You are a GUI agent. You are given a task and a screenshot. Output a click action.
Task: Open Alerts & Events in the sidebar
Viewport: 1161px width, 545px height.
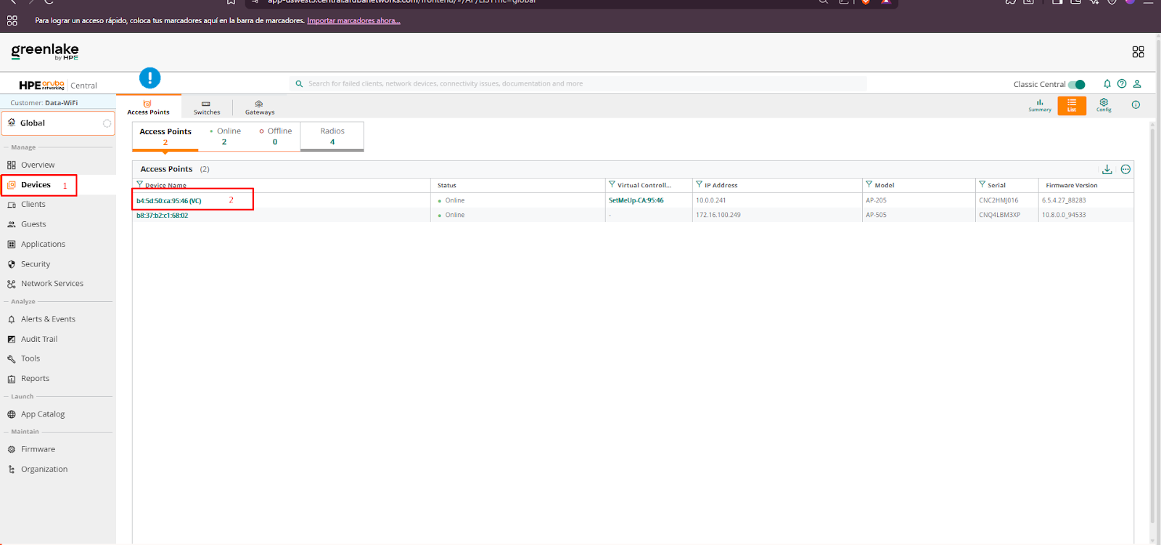coord(48,319)
